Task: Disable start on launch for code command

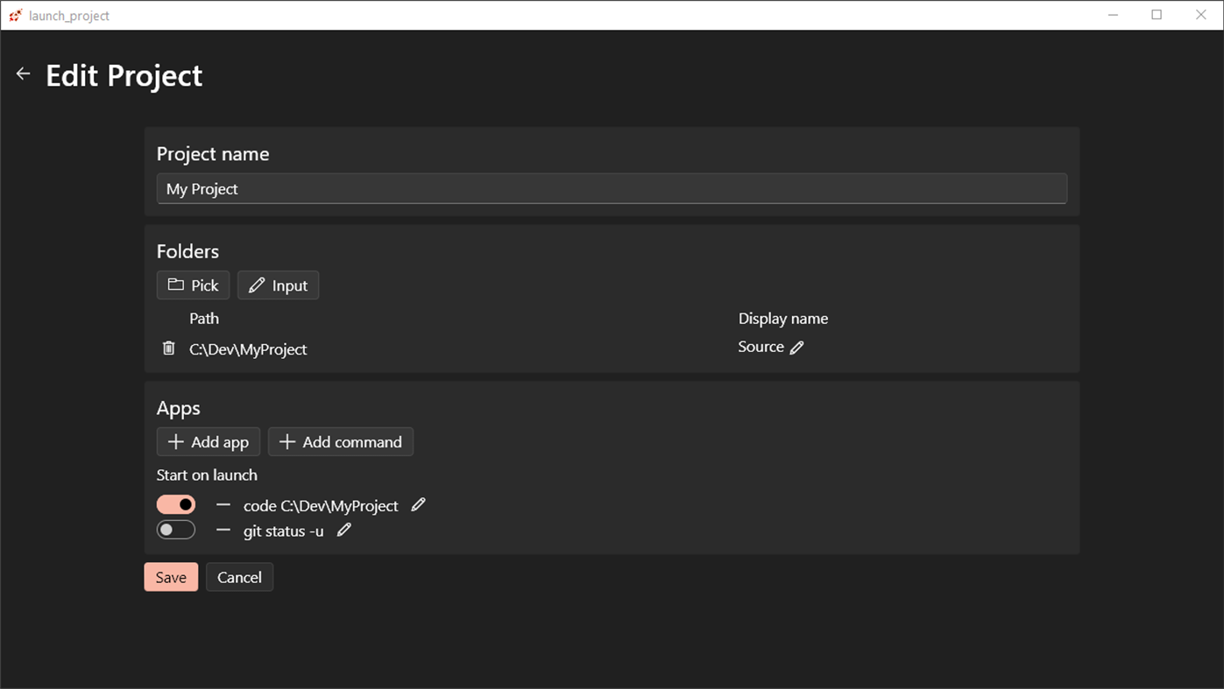Action: coord(176,505)
